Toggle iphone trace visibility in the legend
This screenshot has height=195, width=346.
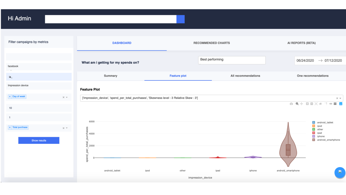click(319, 136)
